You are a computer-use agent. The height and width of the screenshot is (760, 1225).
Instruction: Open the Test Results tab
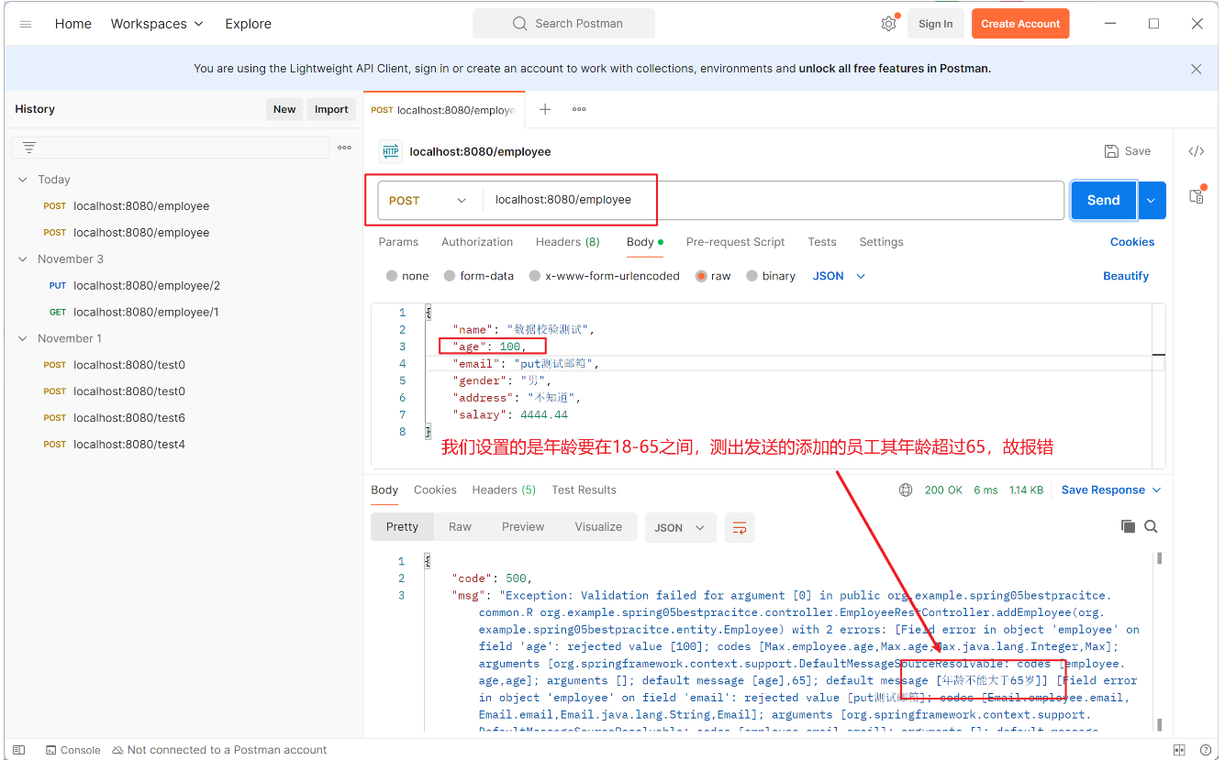pyautogui.click(x=584, y=490)
